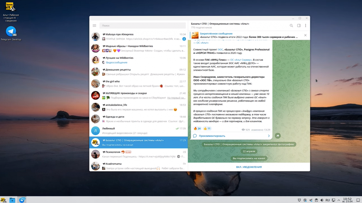
Task: Click the 929 views eye icon
Action: point(243,130)
